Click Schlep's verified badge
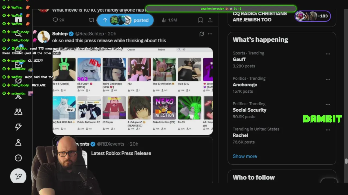Image resolution: width=348 pixels, height=195 pixels. [71, 34]
